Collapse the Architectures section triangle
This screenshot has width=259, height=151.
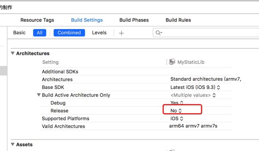[x=13, y=53]
